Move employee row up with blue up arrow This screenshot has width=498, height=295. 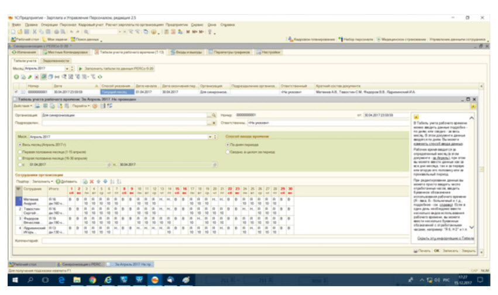98,181
